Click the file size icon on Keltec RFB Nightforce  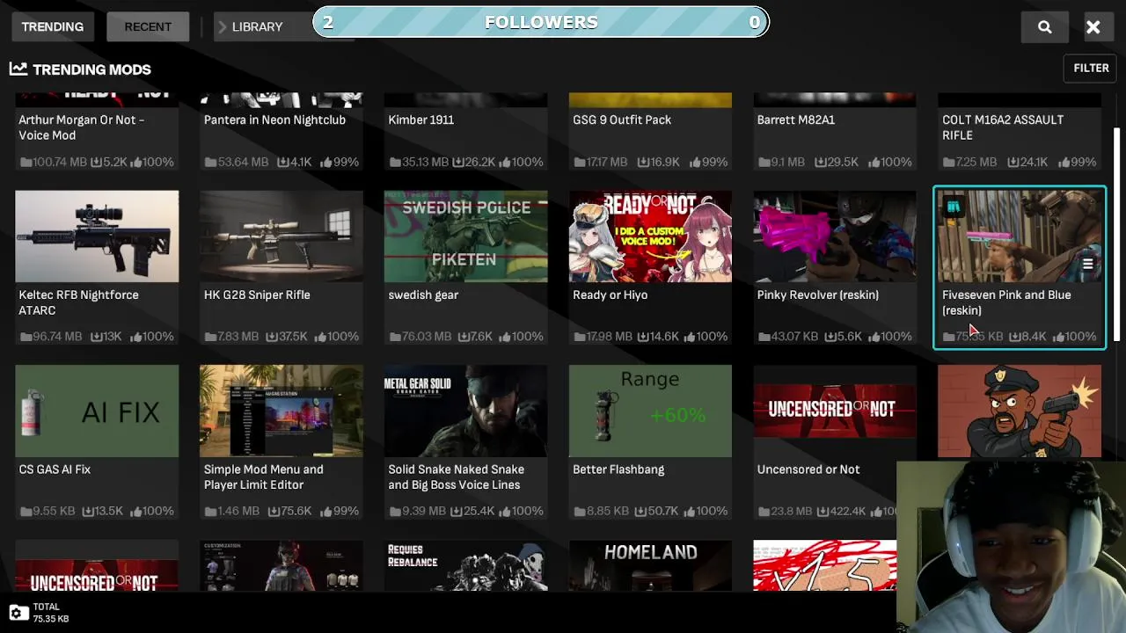point(26,337)
